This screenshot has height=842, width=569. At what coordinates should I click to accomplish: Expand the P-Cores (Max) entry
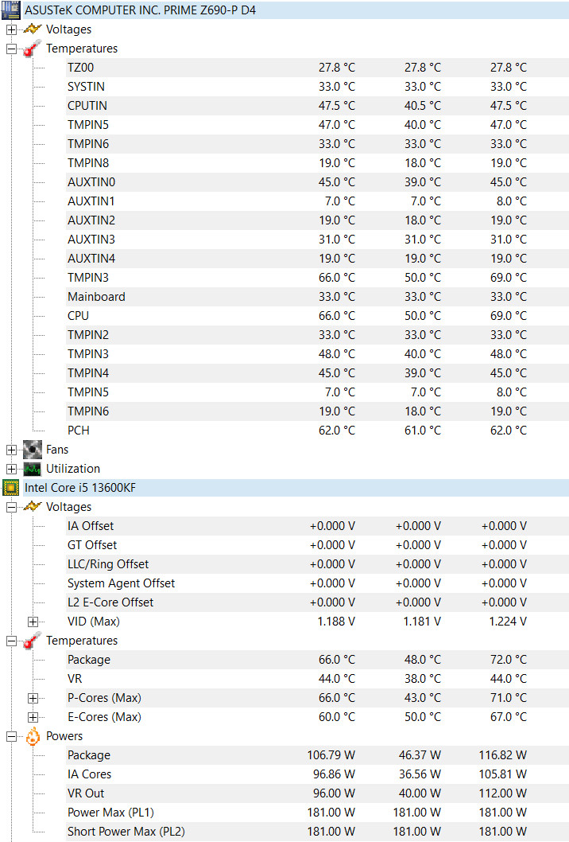33,698
